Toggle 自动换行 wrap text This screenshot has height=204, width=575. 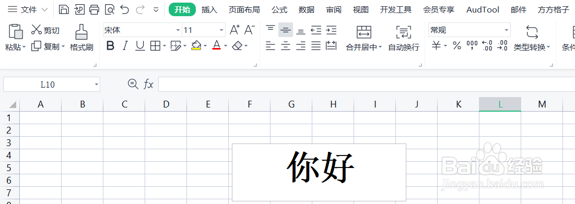[404, 38]
